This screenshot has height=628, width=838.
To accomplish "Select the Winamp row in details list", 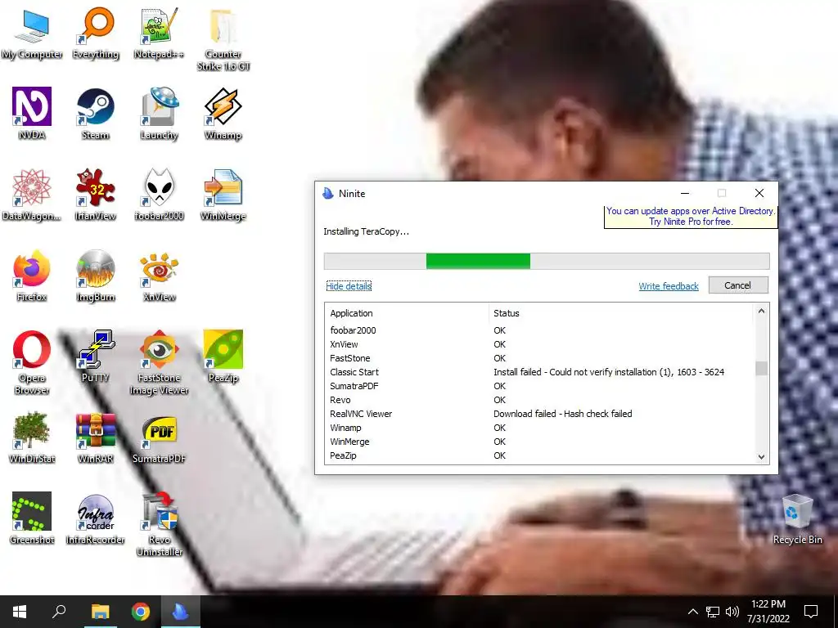I will coord(540,428).
